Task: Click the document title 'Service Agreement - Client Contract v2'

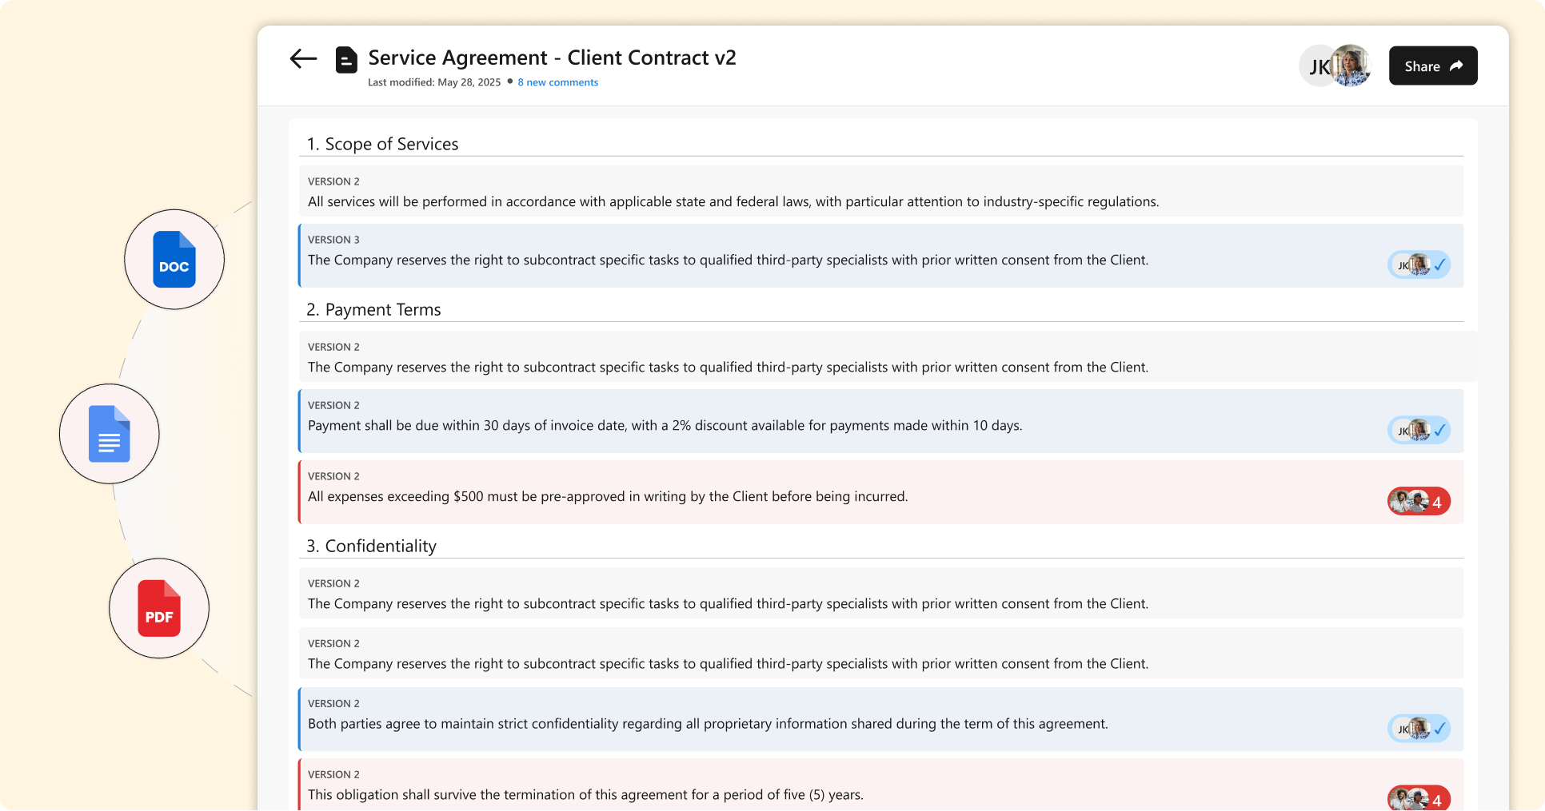Action: 552,58
